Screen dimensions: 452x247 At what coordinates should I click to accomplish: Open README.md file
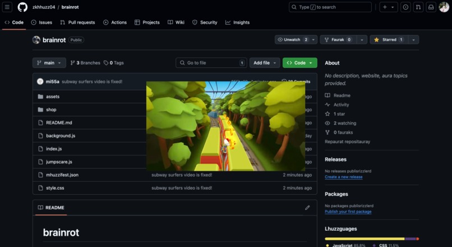59,122
